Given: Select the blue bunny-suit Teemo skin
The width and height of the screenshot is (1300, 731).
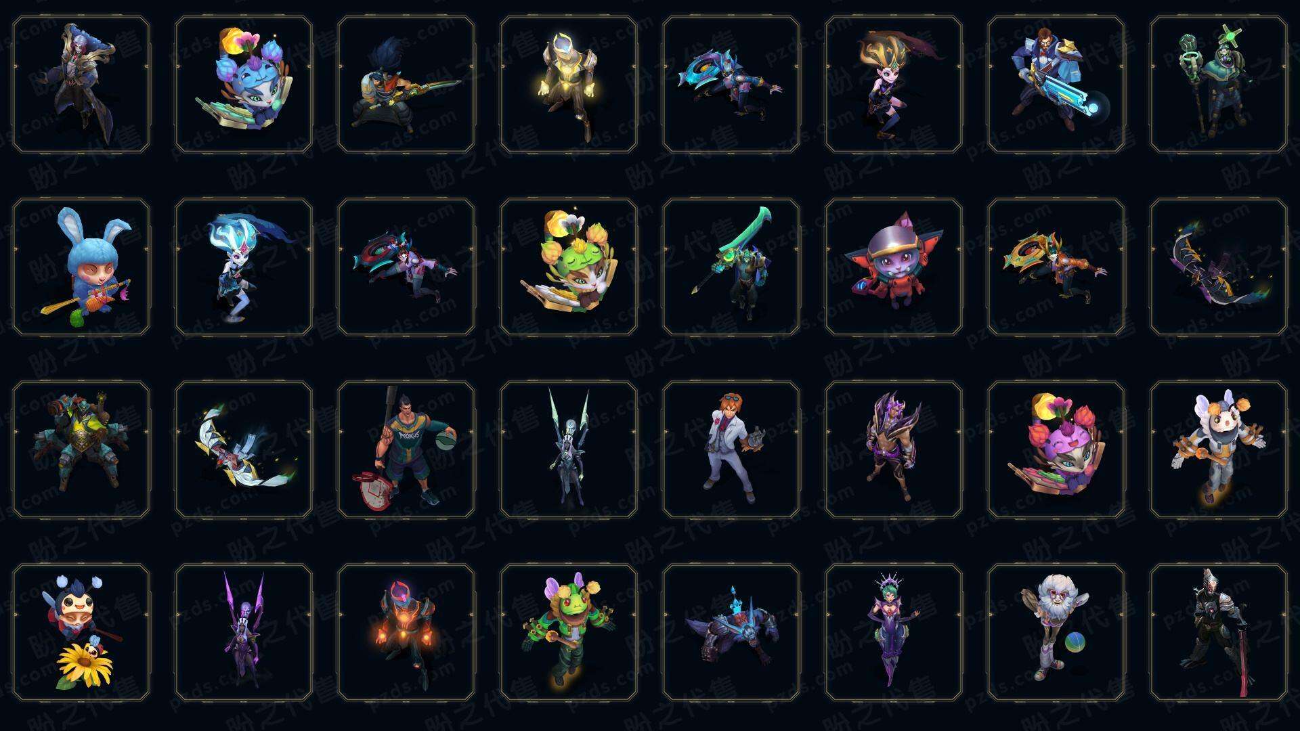Looking at the screenshot, I should coord(81,267).
